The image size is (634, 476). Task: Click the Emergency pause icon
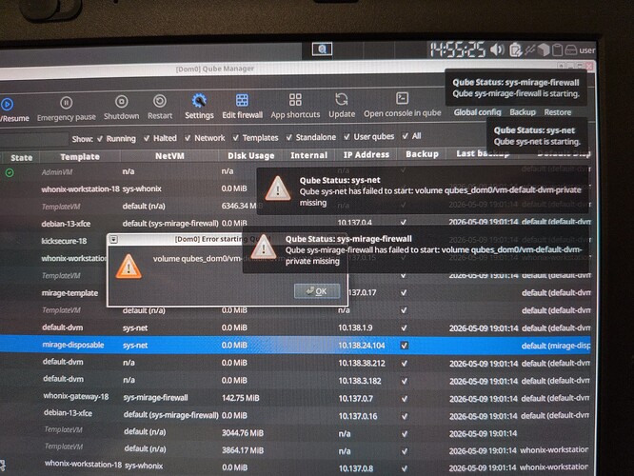(x=67, y=103)
